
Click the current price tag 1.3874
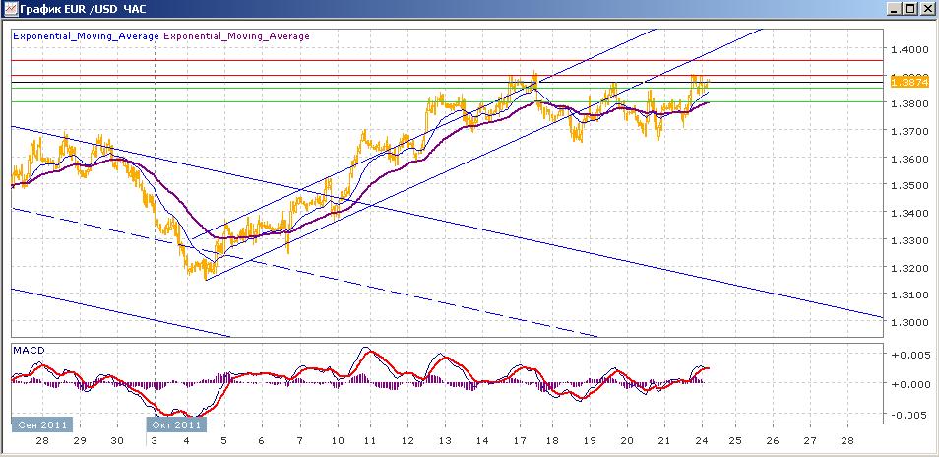click(x=909, y=82)
